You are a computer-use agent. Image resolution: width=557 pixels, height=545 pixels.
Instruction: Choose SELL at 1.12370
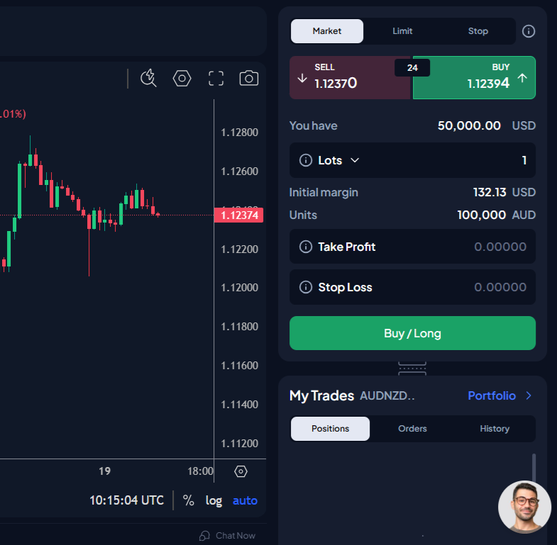350,77
